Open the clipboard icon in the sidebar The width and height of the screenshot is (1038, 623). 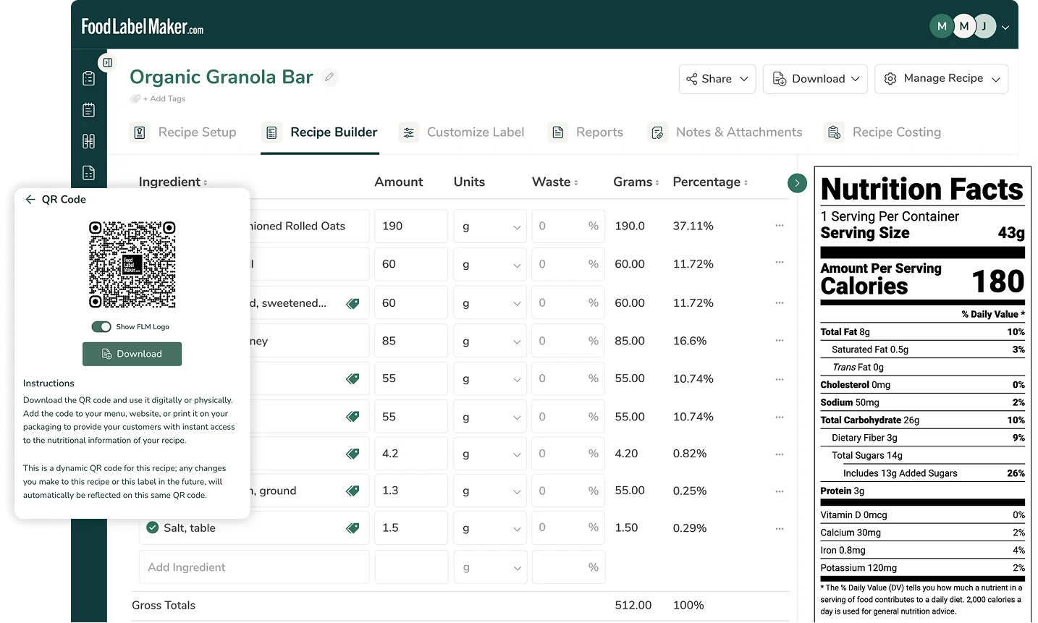point(89,78)
